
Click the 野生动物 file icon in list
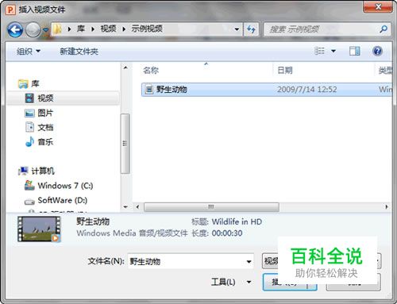pyautogui.click(x=149, y=90)
